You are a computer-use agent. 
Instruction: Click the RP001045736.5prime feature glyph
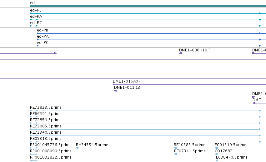point(33,148)
